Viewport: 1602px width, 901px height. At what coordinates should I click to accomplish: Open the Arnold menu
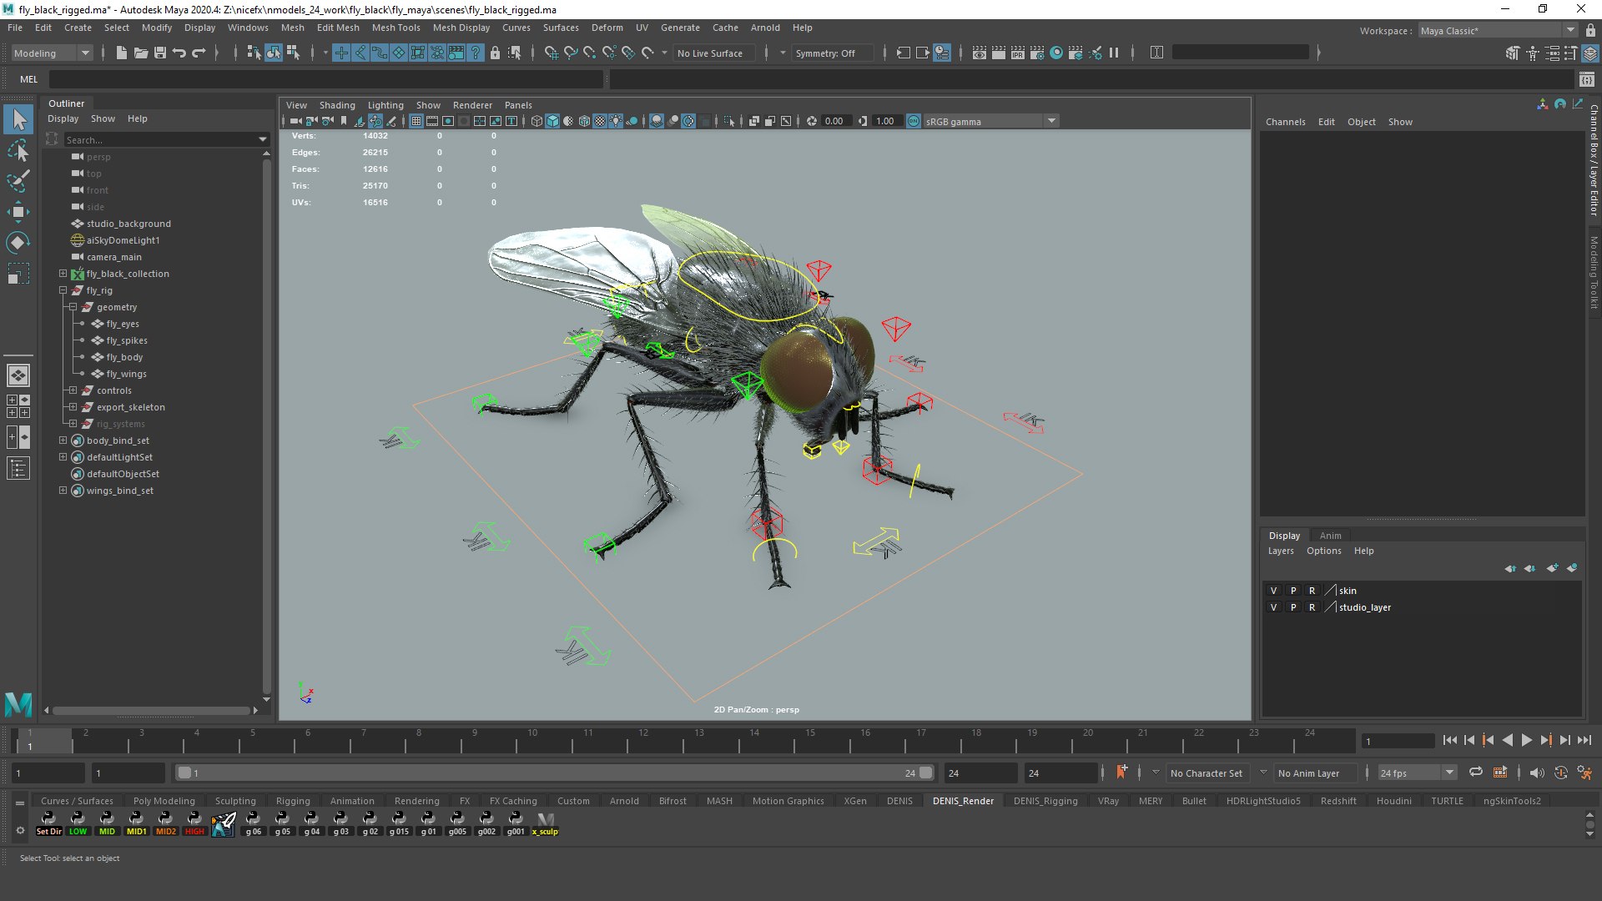pos(765,28)
